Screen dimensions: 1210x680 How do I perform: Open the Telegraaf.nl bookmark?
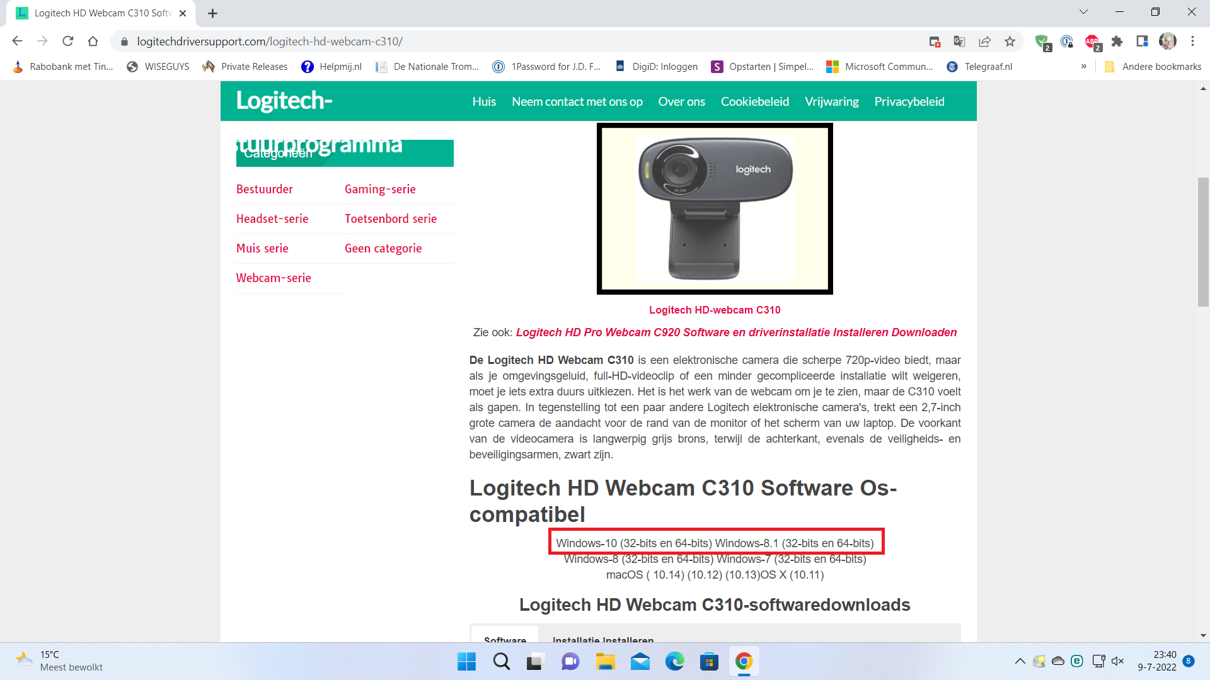[980, 67]
